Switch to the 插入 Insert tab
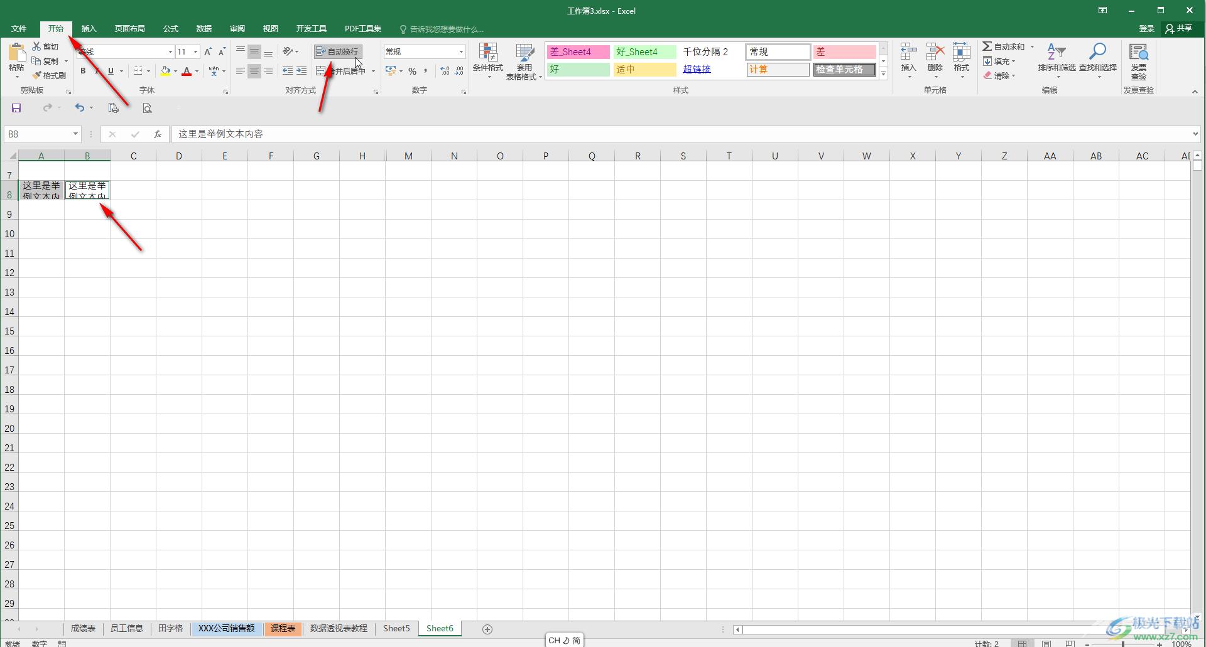This screenshot has height=647, width=1206. [x=89, y=29]
